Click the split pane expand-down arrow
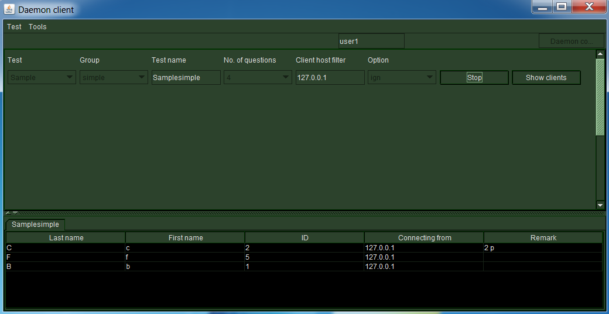The width and height of the screenshot is (609, 314). pyautogui.click(x=15, y=213)
